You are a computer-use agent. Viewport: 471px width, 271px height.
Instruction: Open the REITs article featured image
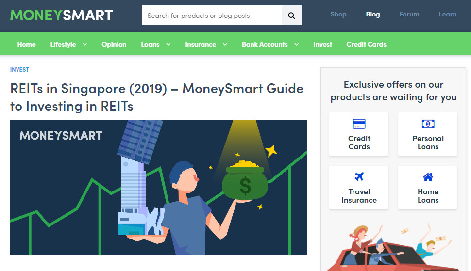tap(158, 187)
